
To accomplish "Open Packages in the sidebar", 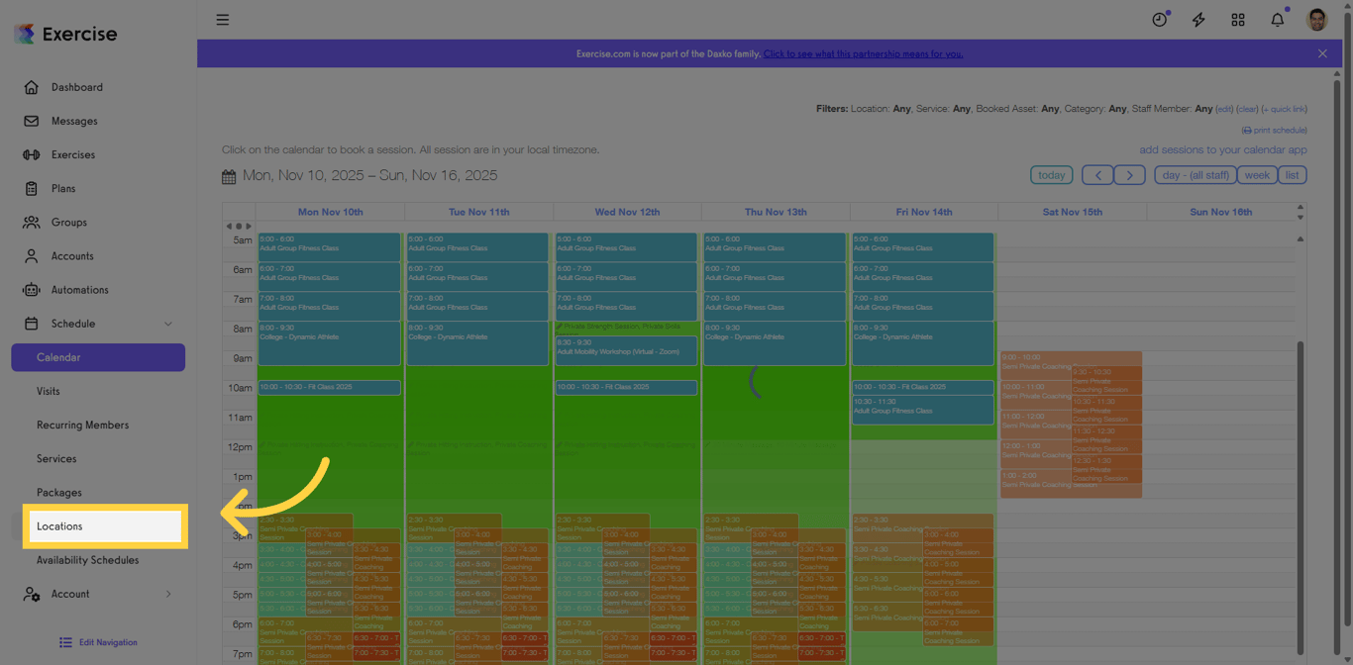I will pos(59,493).
